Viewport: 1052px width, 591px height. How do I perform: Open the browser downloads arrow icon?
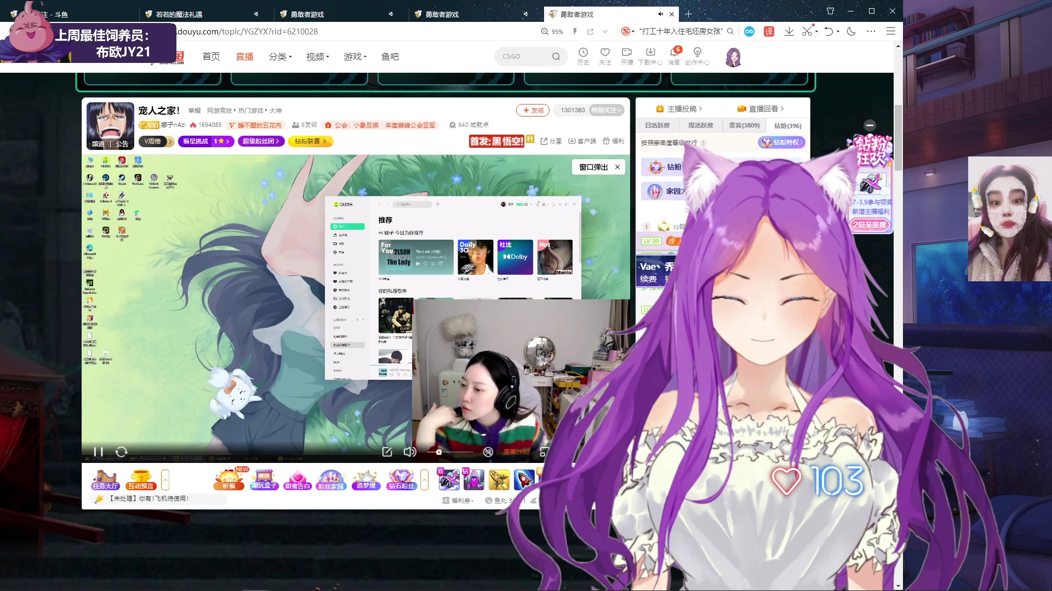click(789, 31)
